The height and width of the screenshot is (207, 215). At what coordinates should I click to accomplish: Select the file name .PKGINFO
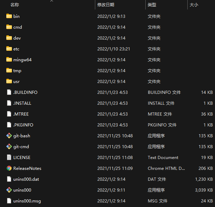click(23, 125)
